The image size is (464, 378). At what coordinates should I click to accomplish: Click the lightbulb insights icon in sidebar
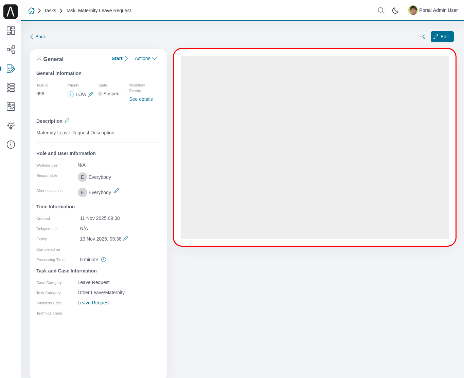pos(11,125)
